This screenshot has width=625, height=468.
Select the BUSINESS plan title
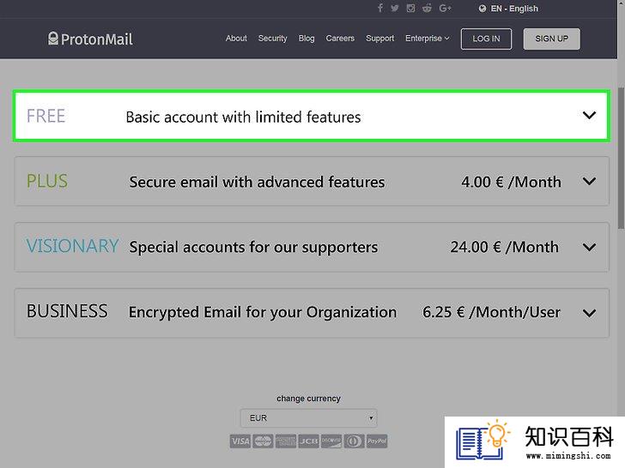pyautogui.click(x=67, y=311)
